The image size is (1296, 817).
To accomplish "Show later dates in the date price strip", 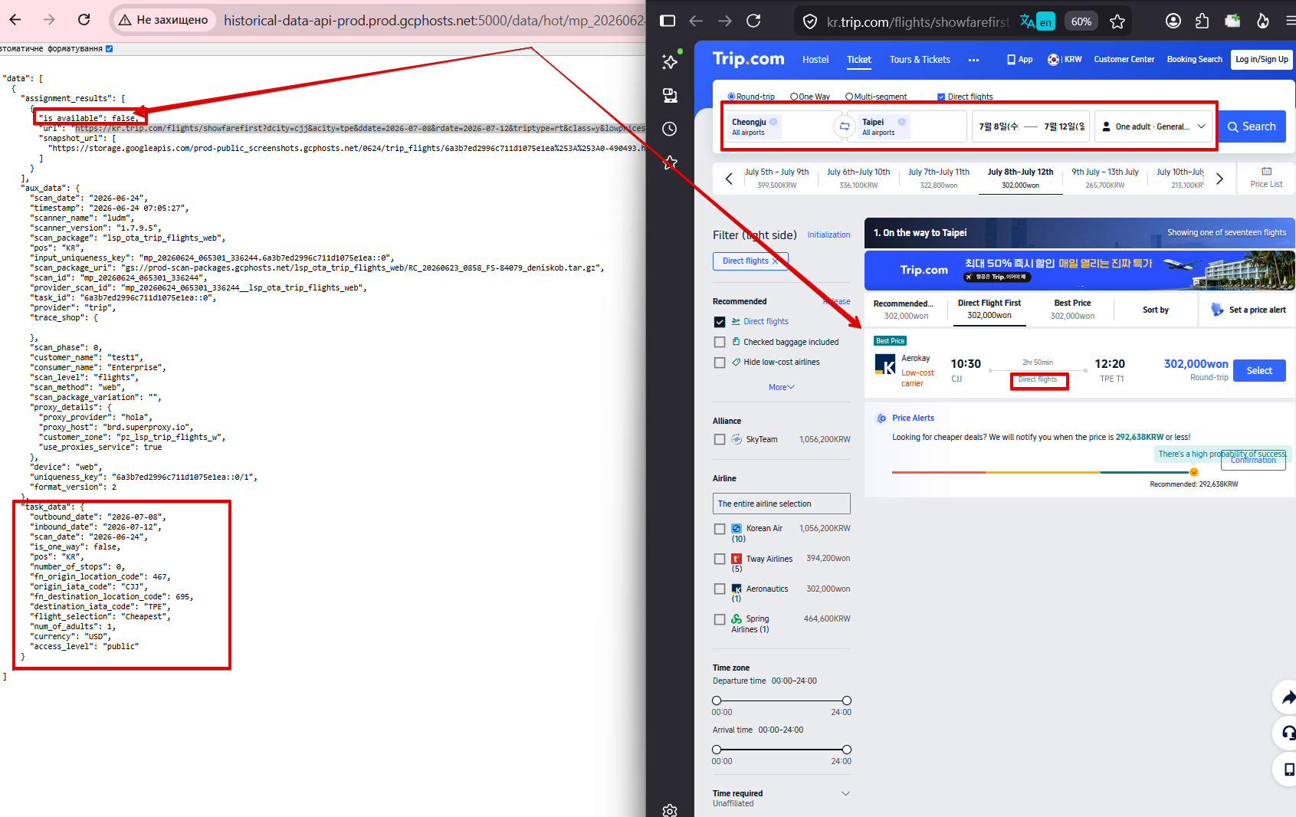I will (x=1219, y=179).
